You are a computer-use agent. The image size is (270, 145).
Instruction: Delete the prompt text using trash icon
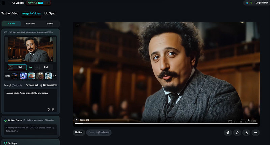(x=48, y=109)
